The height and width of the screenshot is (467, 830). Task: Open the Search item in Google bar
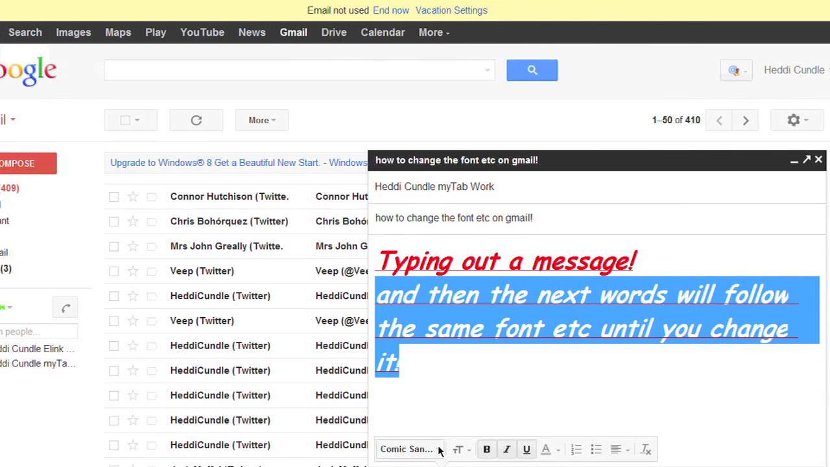pyautogui.click(x=25, y=32)
